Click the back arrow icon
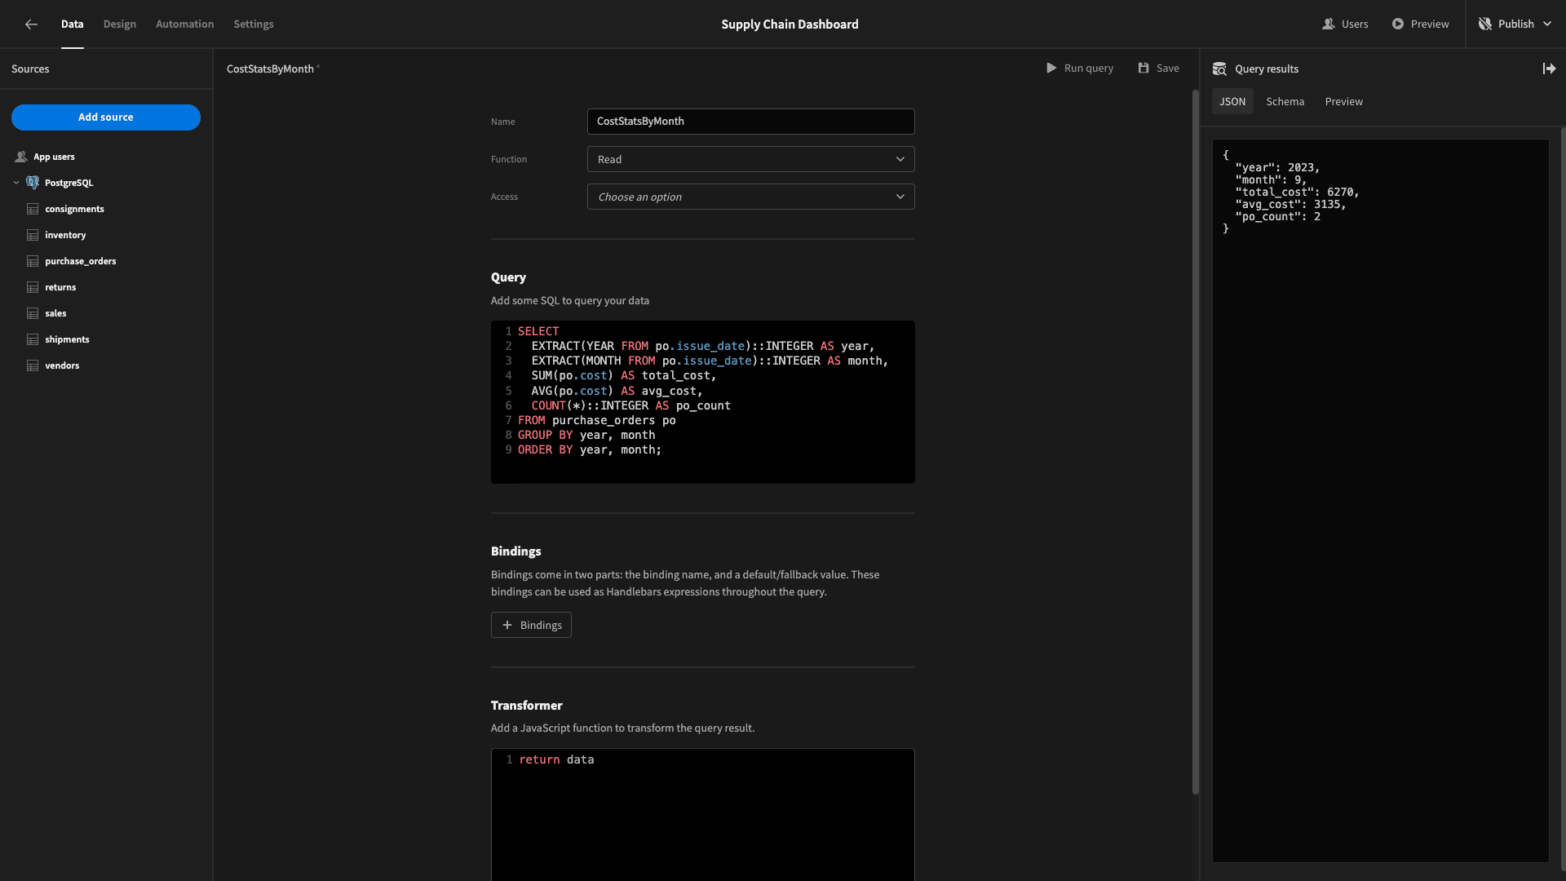Image resolution: width=1566 pixels, height=881 pixels. point(31,24)
